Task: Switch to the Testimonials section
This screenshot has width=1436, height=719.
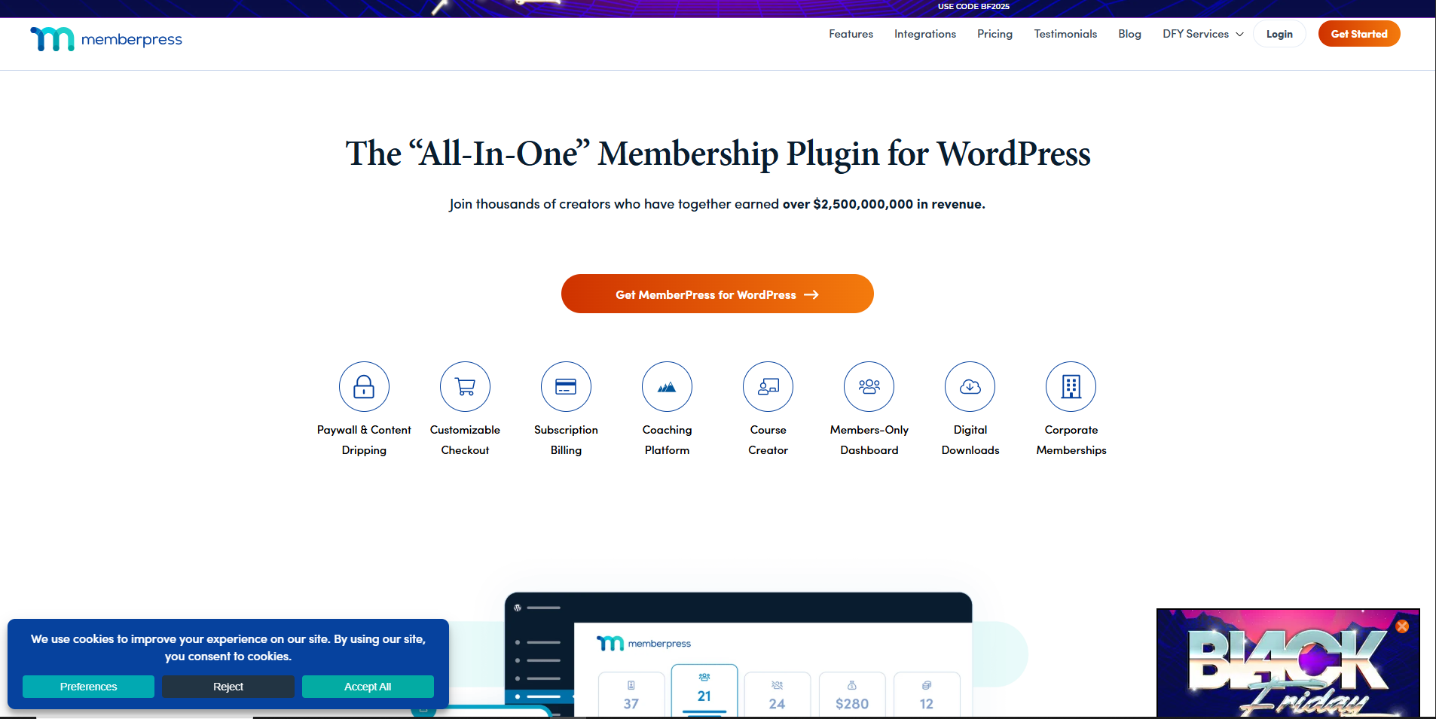Action: coord(1065,34)
